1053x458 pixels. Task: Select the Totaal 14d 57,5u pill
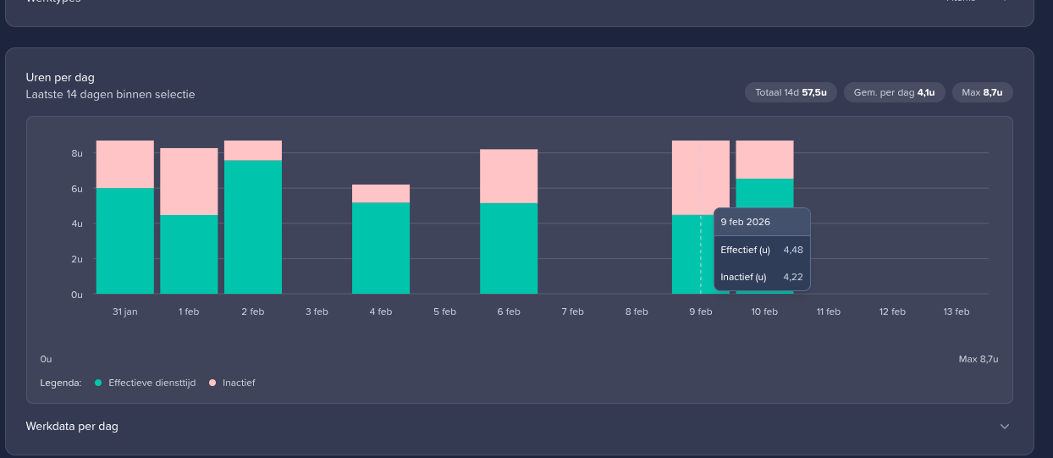(791, 92)
